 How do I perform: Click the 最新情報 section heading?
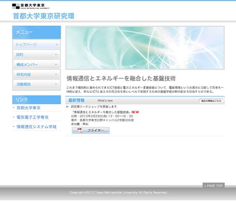(x=77, y=100)
